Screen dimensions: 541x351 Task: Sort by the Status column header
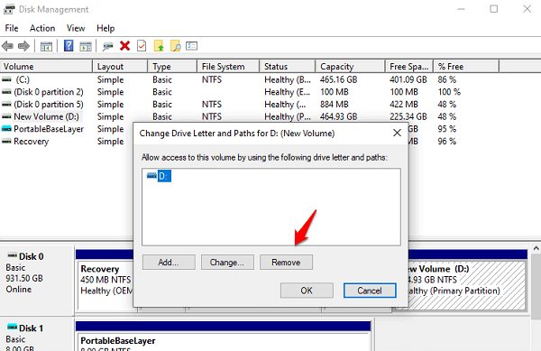[288, 66]
